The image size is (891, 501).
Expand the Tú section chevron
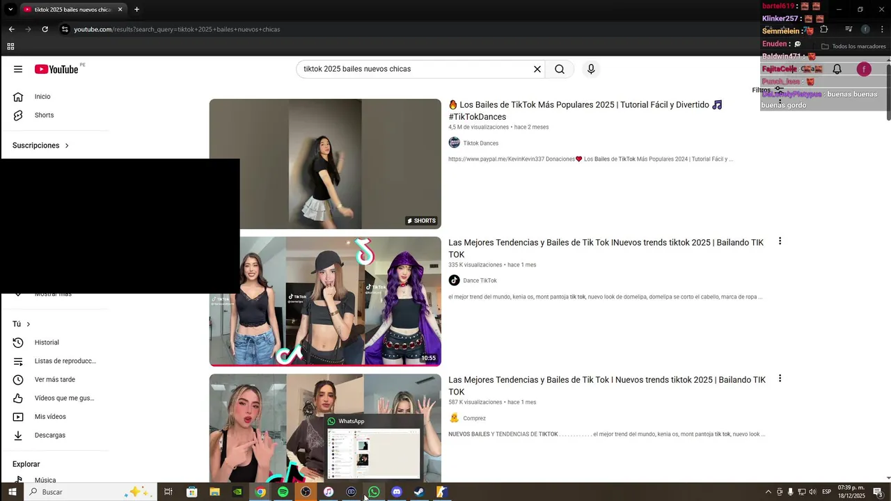point(29,324)
